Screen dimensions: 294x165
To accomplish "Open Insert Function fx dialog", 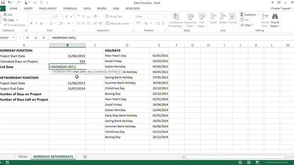I will [x=44, y=38].
